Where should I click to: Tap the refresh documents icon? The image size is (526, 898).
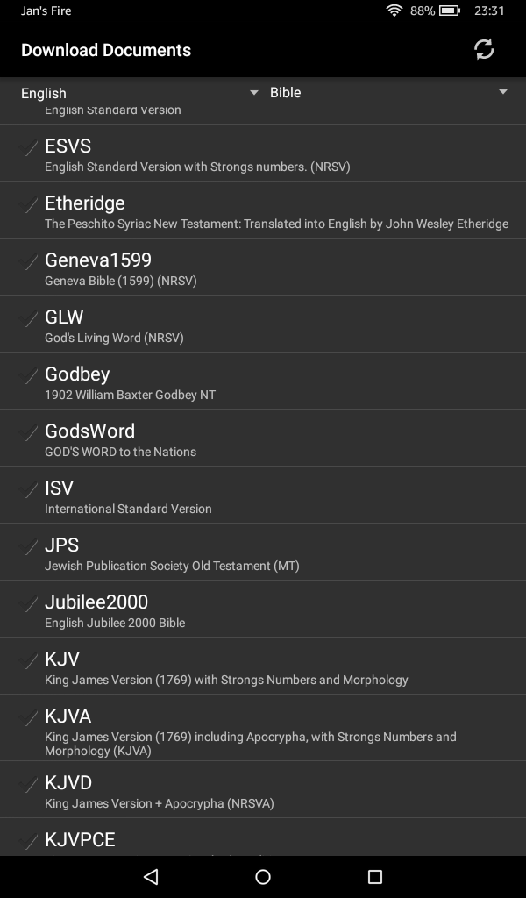[484, 50]
